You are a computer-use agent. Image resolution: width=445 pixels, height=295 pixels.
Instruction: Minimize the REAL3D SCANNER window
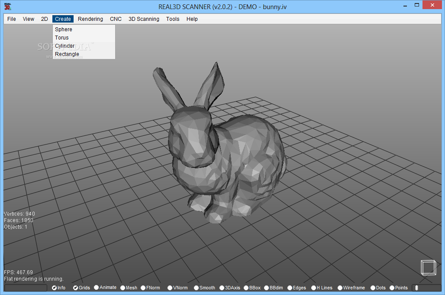pyautogui.click(x=405, y=5)
